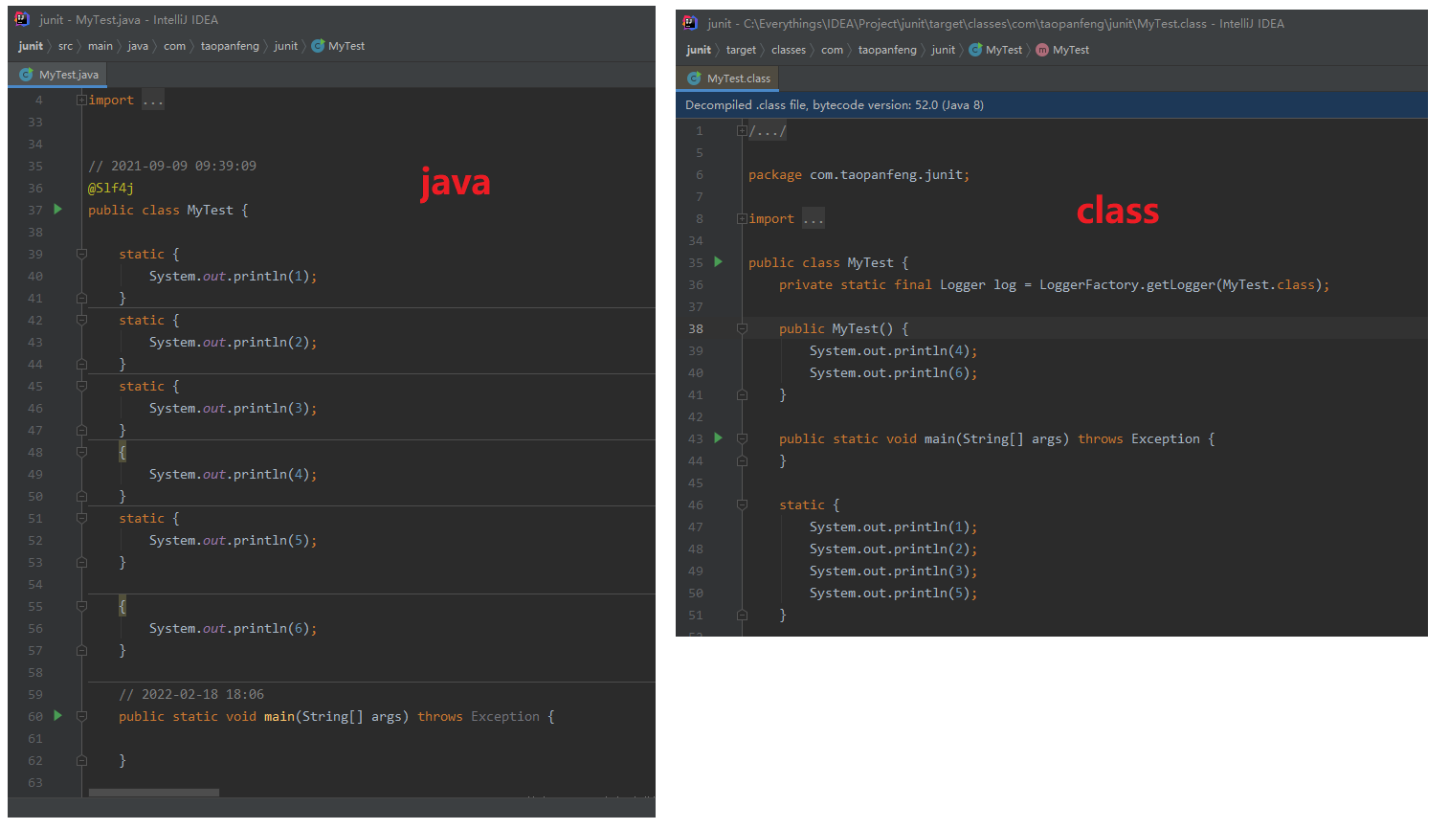
Task: Click class icon on MyTest.java tab
Action: 26,75
